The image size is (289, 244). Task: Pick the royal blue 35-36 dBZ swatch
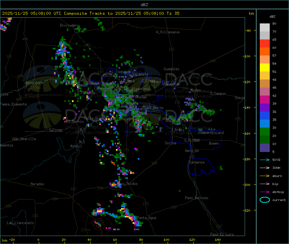coord(265,116)
